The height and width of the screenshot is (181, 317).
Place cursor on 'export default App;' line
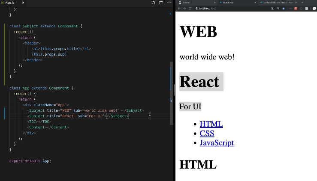point(30,161)
